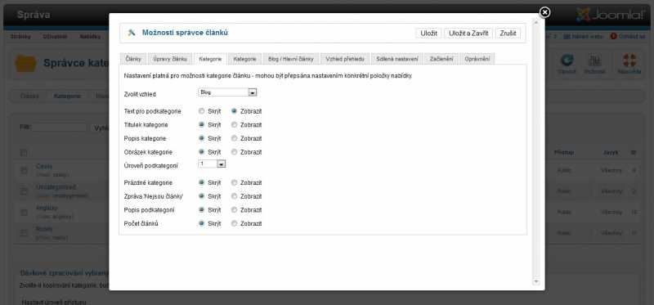654x305 pixels.
Task: Open the Blog / Hlavní články tab
Action: coord(291,59)
